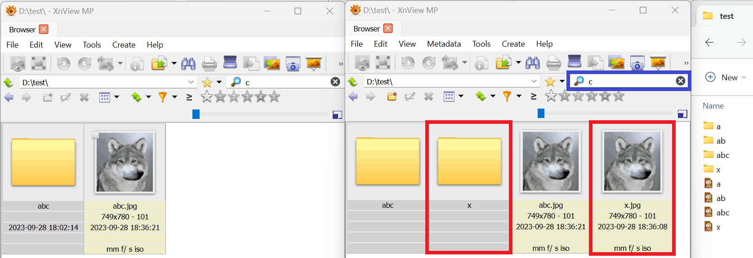Click the Fullscreen icon in right window toolbar
The height and width of the screenshot is (258, 753).
(383, 63)
